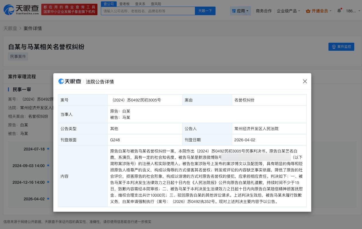This screenshot has height=229, width=362.
Task: Click the 案件监控 monitoring button
Action: (x=341, y=47)
